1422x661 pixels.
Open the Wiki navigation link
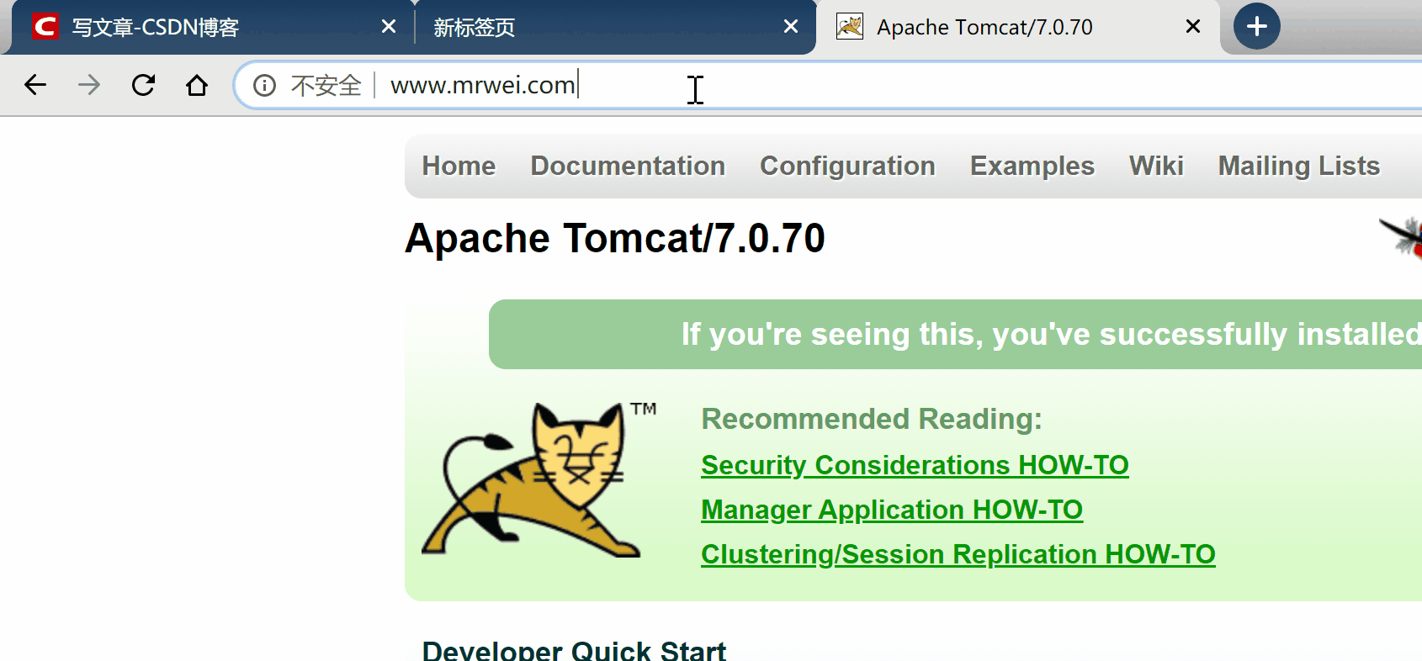tap(1156, 166)
